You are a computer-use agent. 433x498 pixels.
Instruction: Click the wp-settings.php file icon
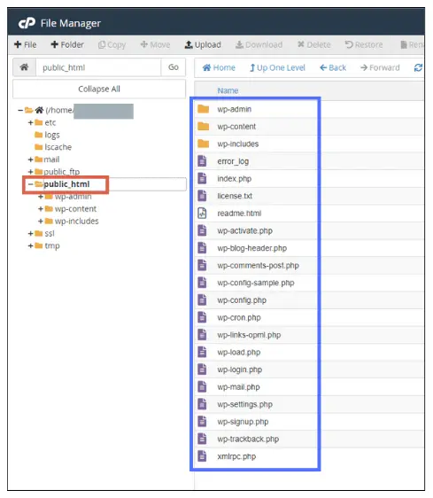point(202,404)
